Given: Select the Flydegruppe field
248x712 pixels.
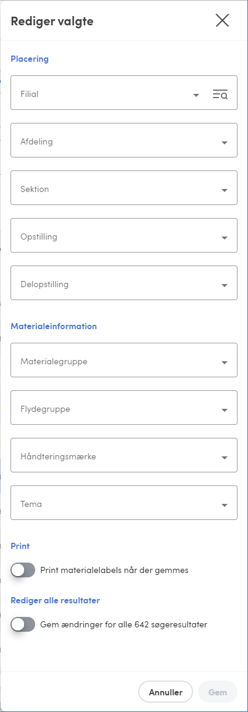Looking at the screenshot, I should click(124, 408).
